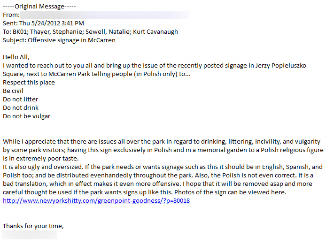Click the "is in extremely poor taste." line
This screenshot has height=245, width=326.
click(42, 159)
